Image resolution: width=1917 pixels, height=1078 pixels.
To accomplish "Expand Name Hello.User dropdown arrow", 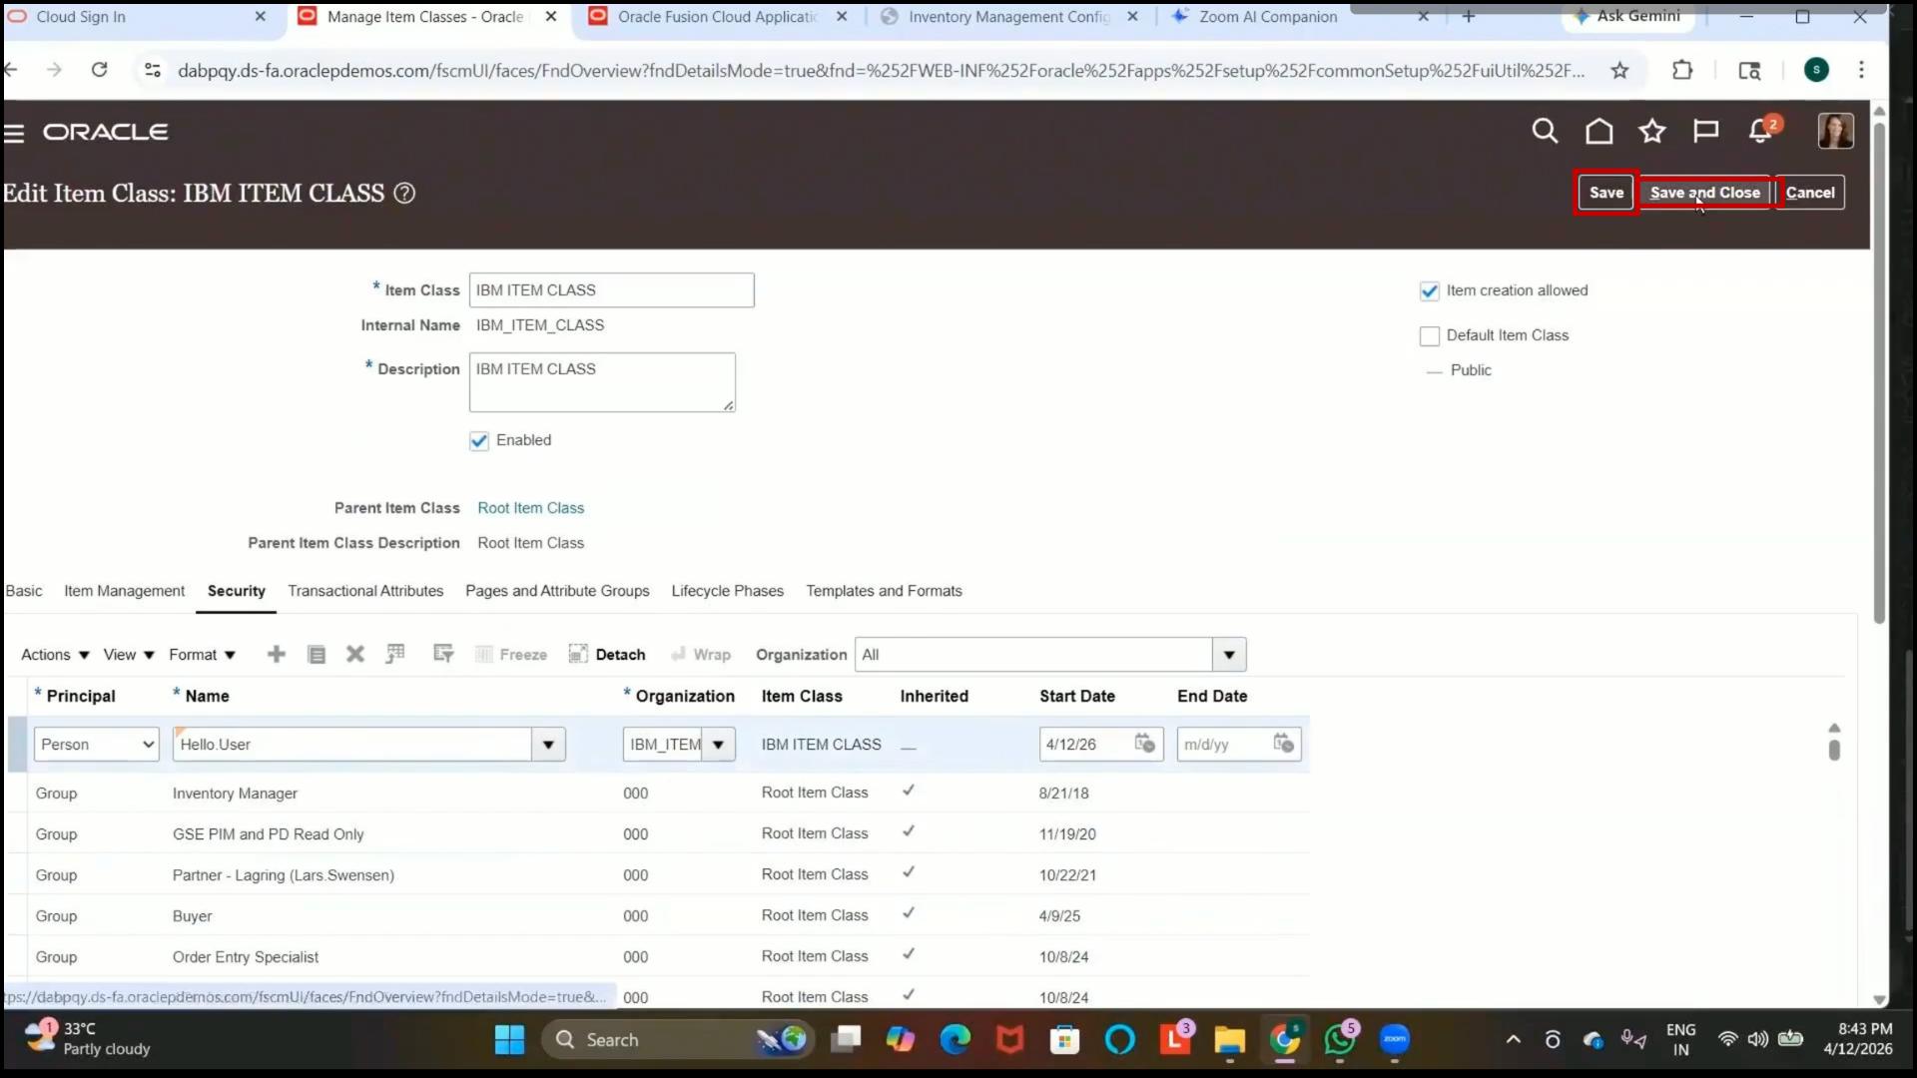I will (548, 745).
